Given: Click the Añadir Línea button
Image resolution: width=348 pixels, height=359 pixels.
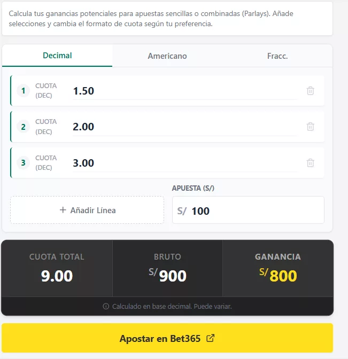Looking at the screenshot, I should click(x=87, y=210).
